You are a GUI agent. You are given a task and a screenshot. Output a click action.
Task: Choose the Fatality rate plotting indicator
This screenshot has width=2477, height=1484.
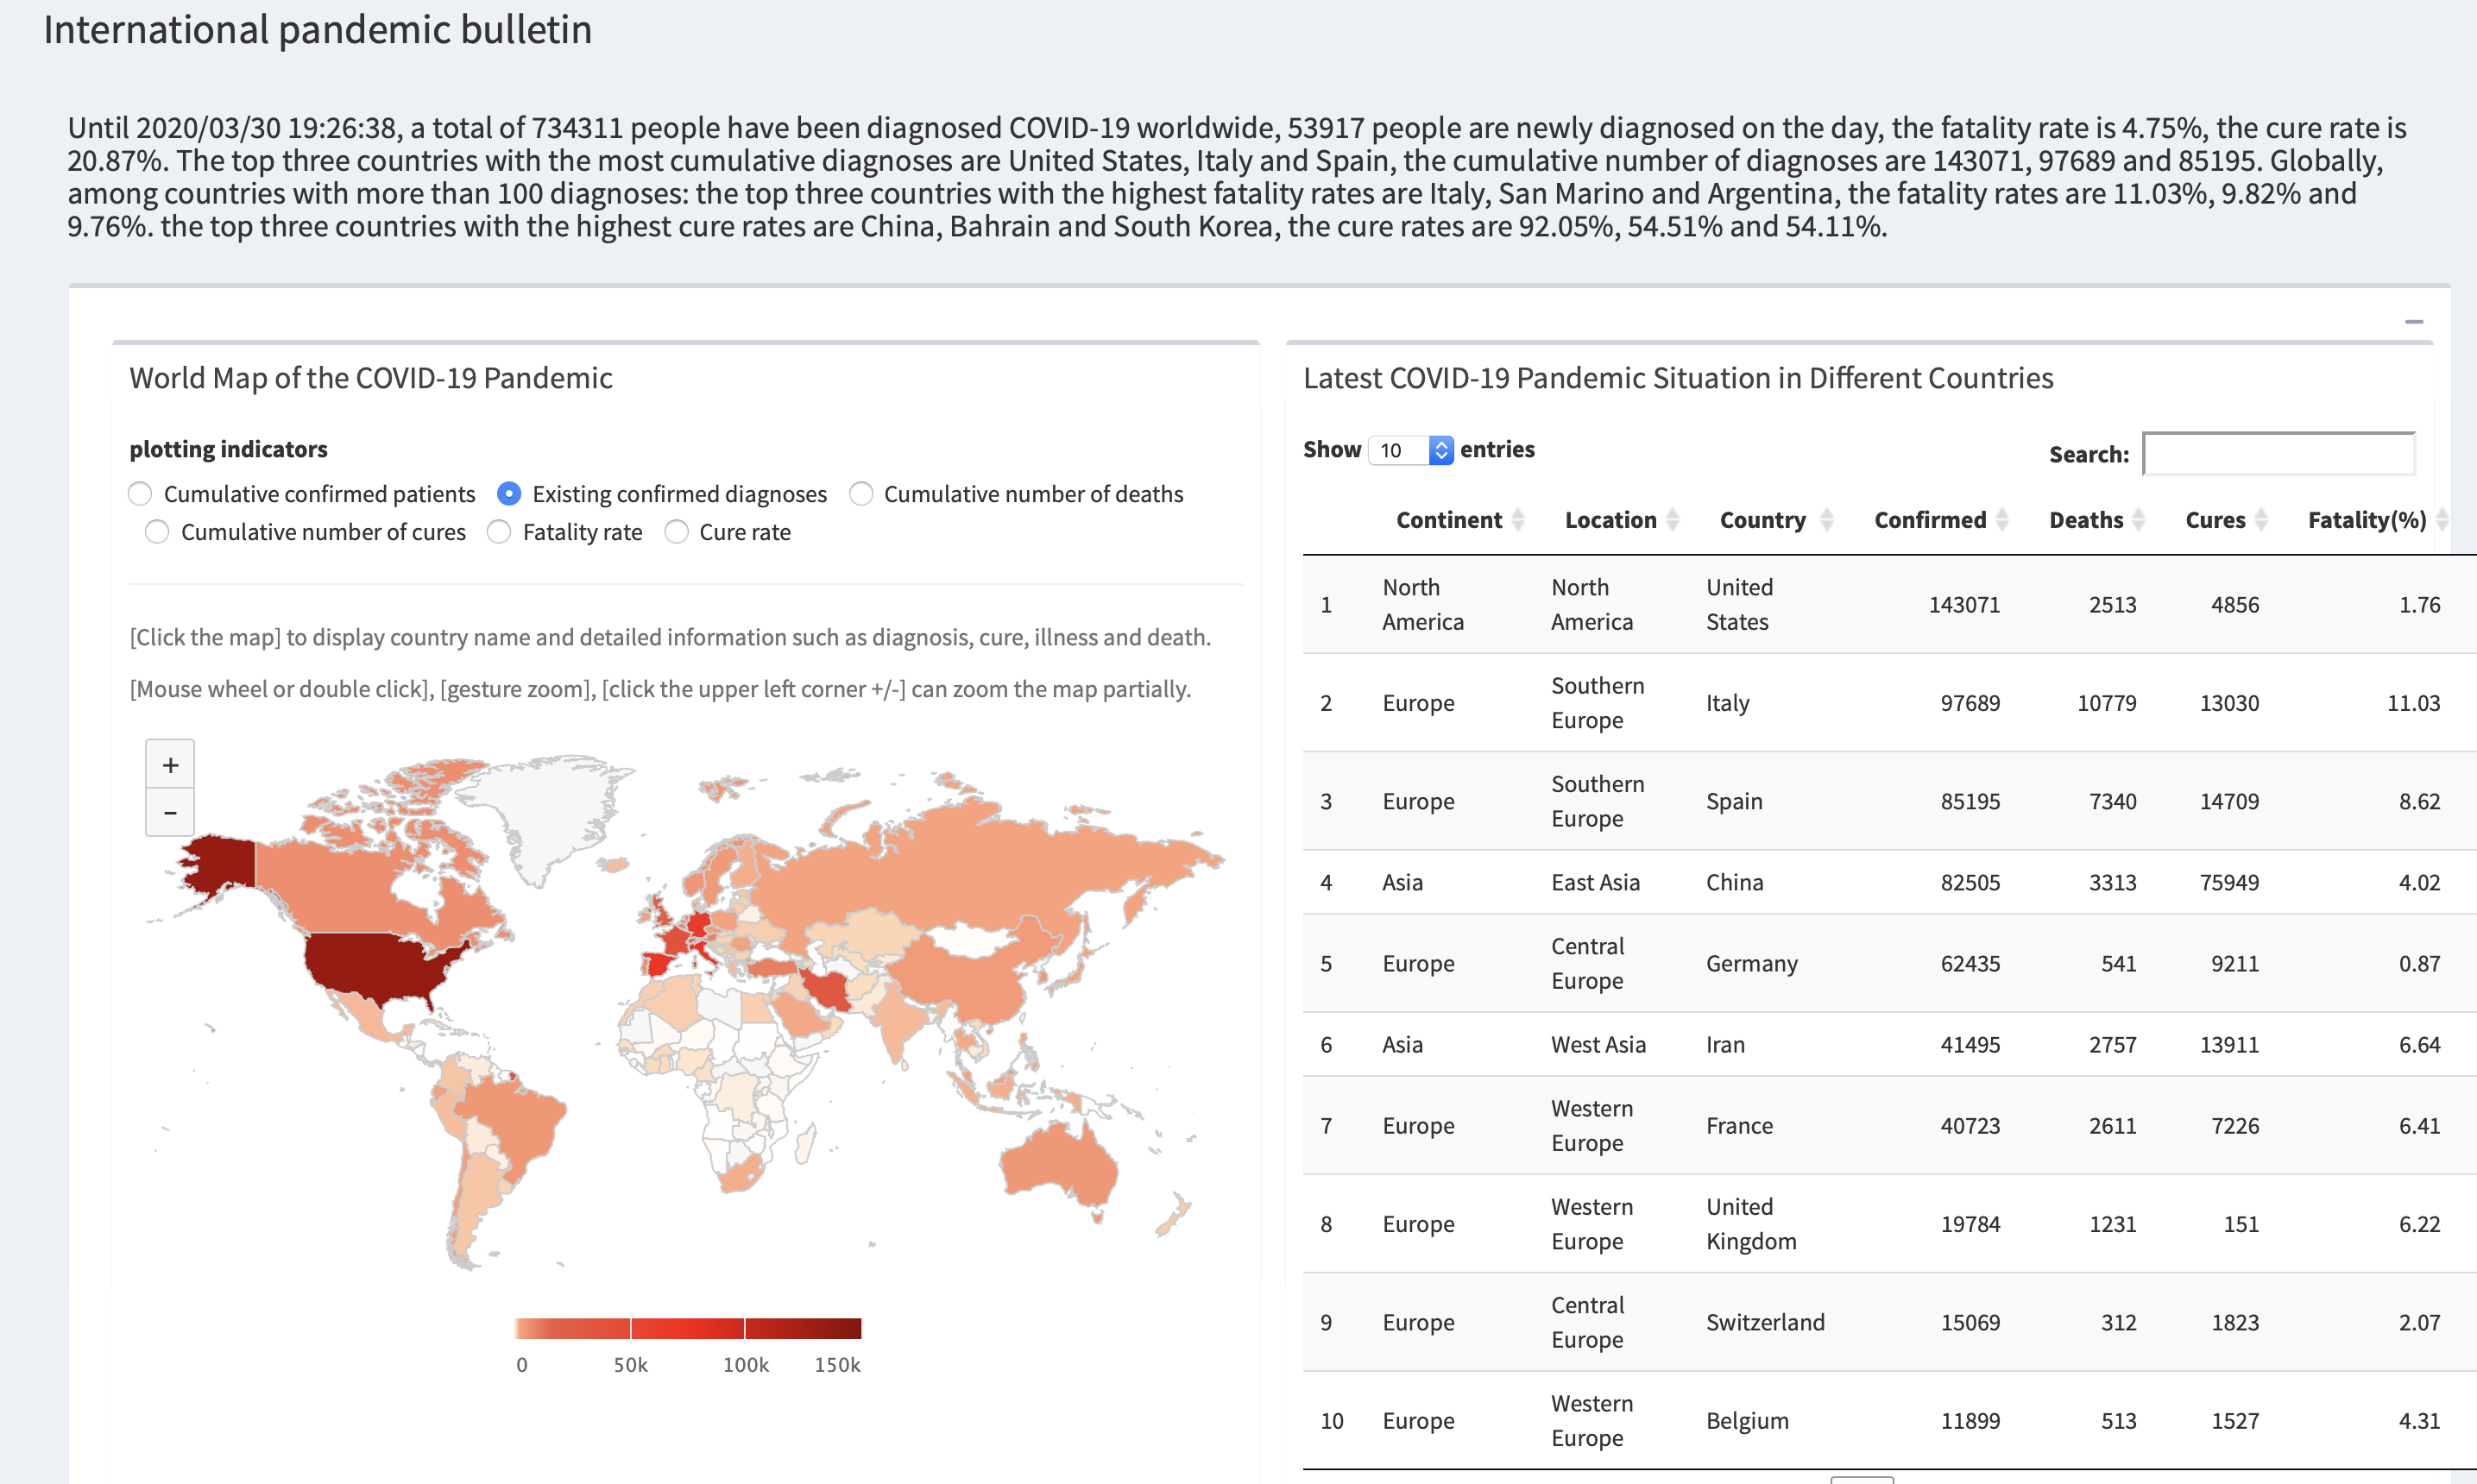[x=499, y=532]
